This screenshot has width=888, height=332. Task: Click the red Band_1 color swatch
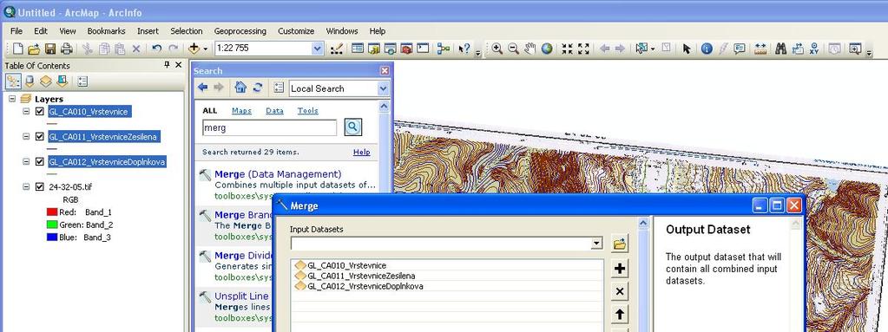point(52,212)
